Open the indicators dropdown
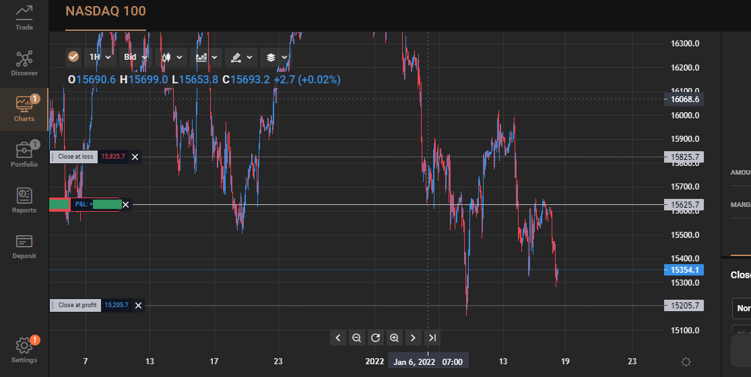The width and height of the screenshot is (751, 377). 206,57
